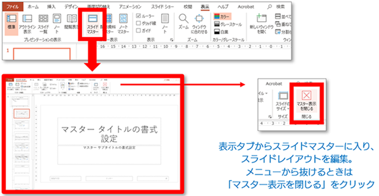The width and height of the screenshot is (379, 196).
Task: Open スライドマスター view in the ribbon
Action: (92, 24)
